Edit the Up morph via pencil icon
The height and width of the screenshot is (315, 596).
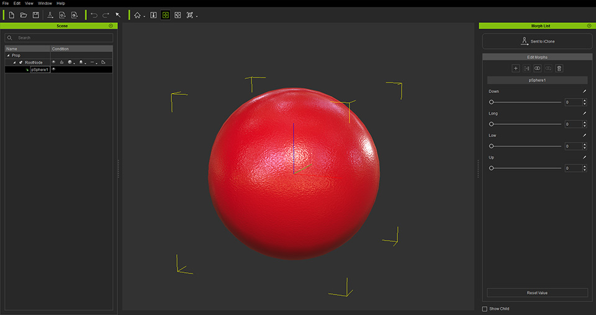click(x=585, y=157)
